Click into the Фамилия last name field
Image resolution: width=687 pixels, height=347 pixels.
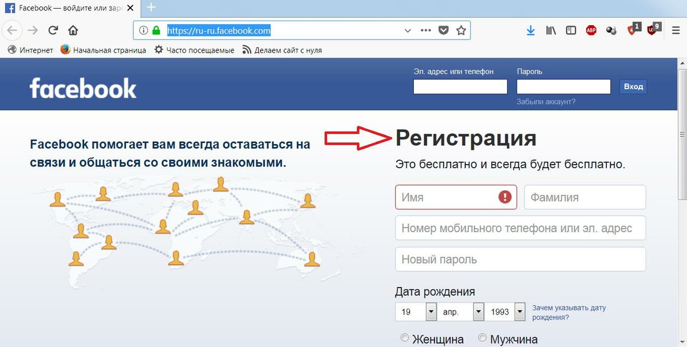[x=585, y=197]
